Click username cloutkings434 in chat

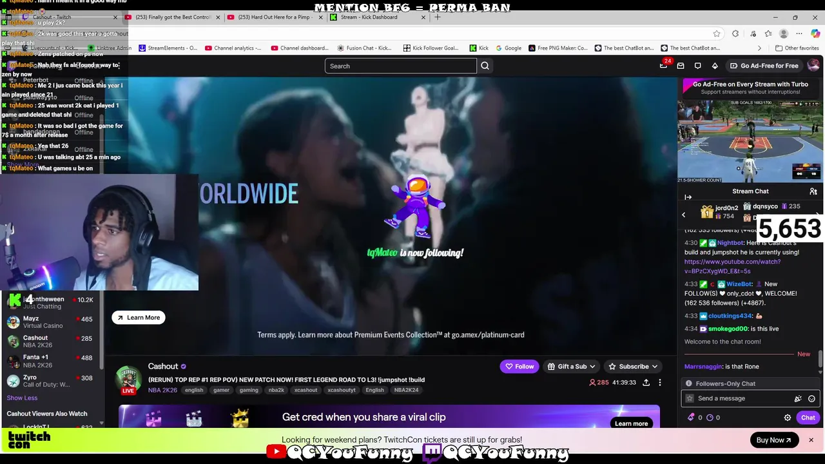point(730,316)
